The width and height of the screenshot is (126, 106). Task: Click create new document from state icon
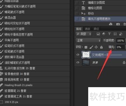[x=111, y=24]
